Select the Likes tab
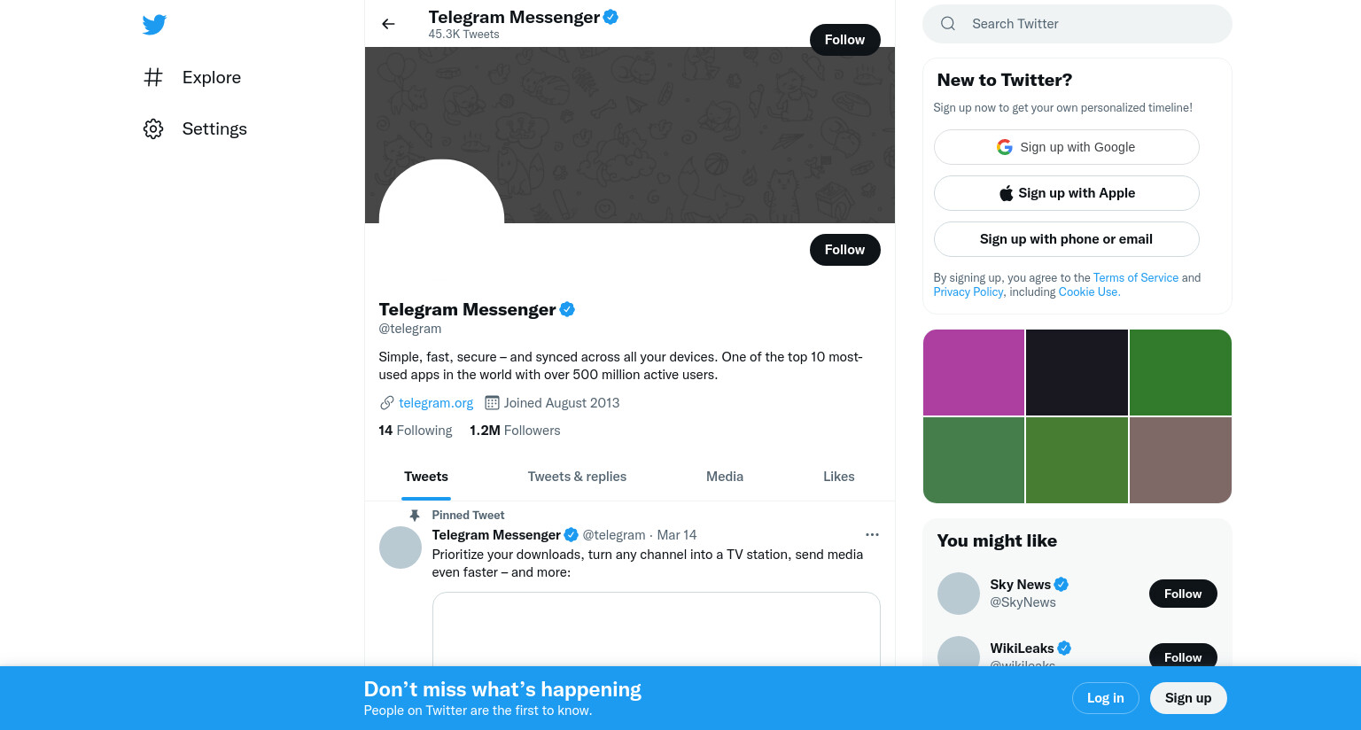This screenshot has height=730, width=1361. pyautogui.click(x=839, y=477)
